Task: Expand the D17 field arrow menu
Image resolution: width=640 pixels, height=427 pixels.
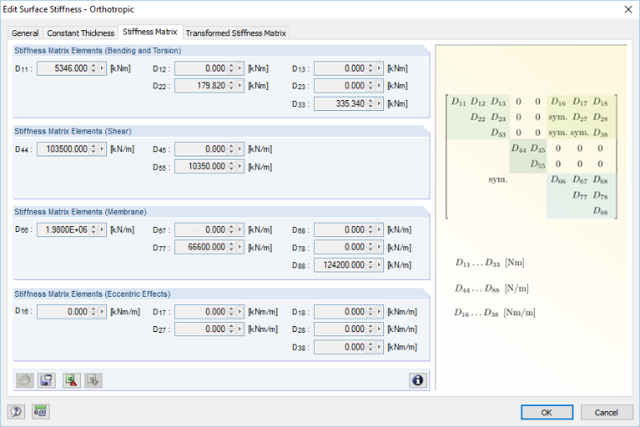Action: (240, 312)
